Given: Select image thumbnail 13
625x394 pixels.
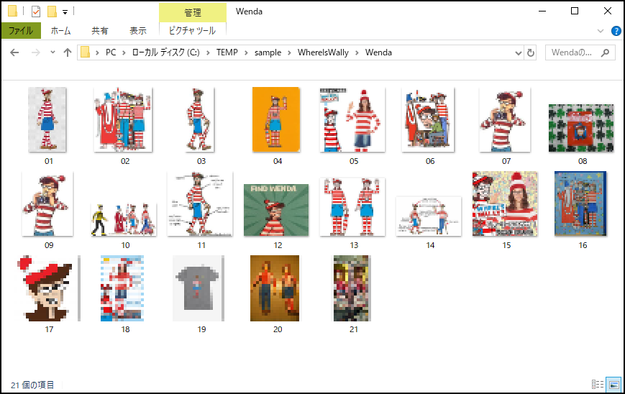Looking at the screenshot, I should (352, 207).
